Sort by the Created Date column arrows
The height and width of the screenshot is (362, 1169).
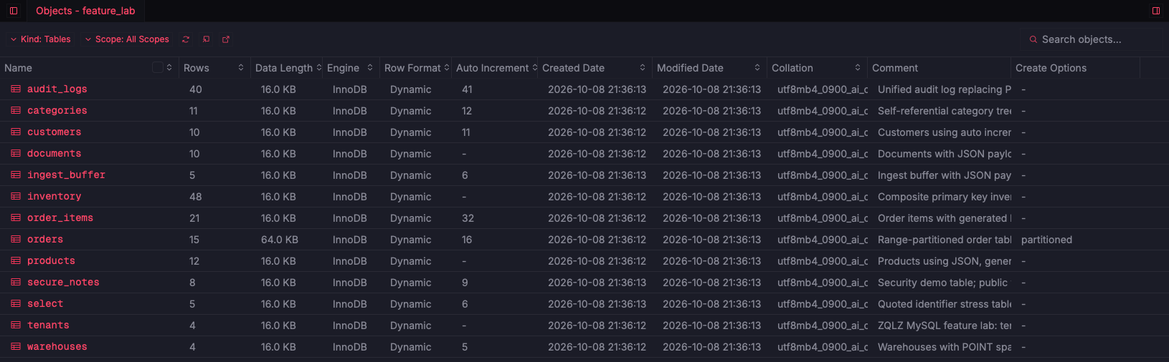click(643, 67)
